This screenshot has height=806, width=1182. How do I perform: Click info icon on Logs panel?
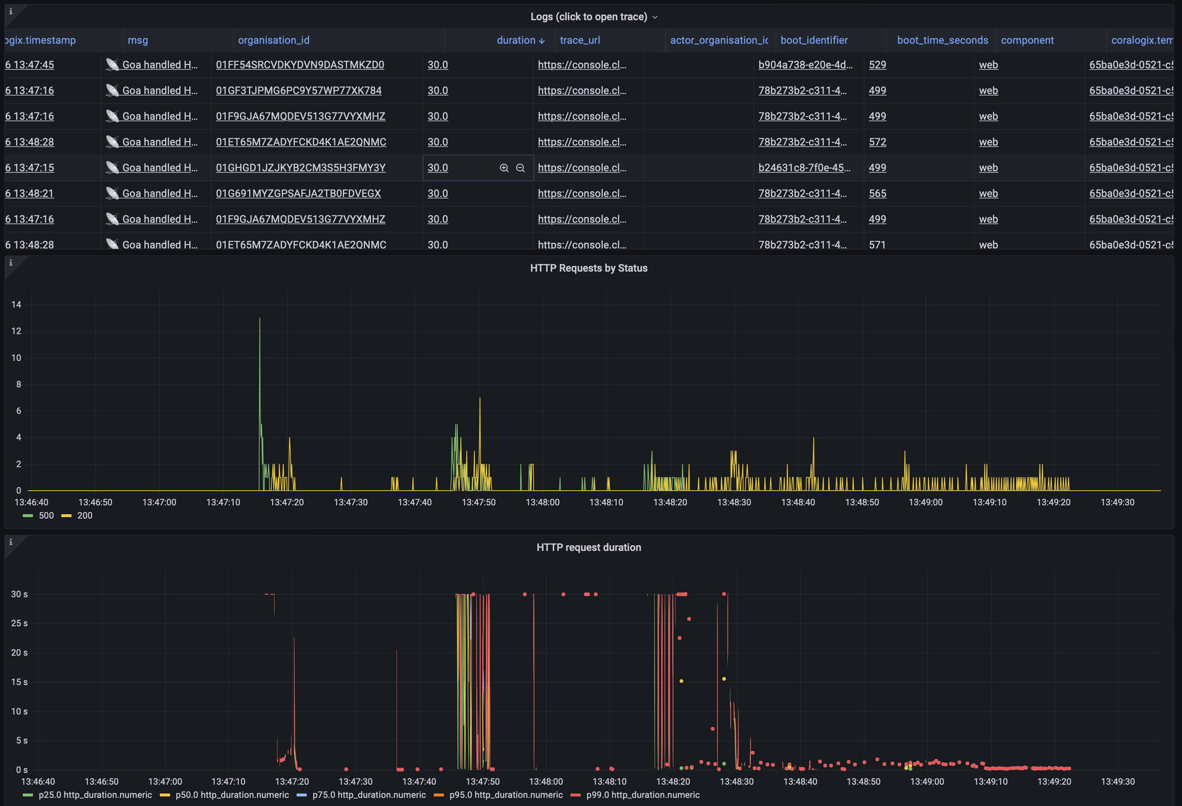pyautogui.click(x=11, y=11)
